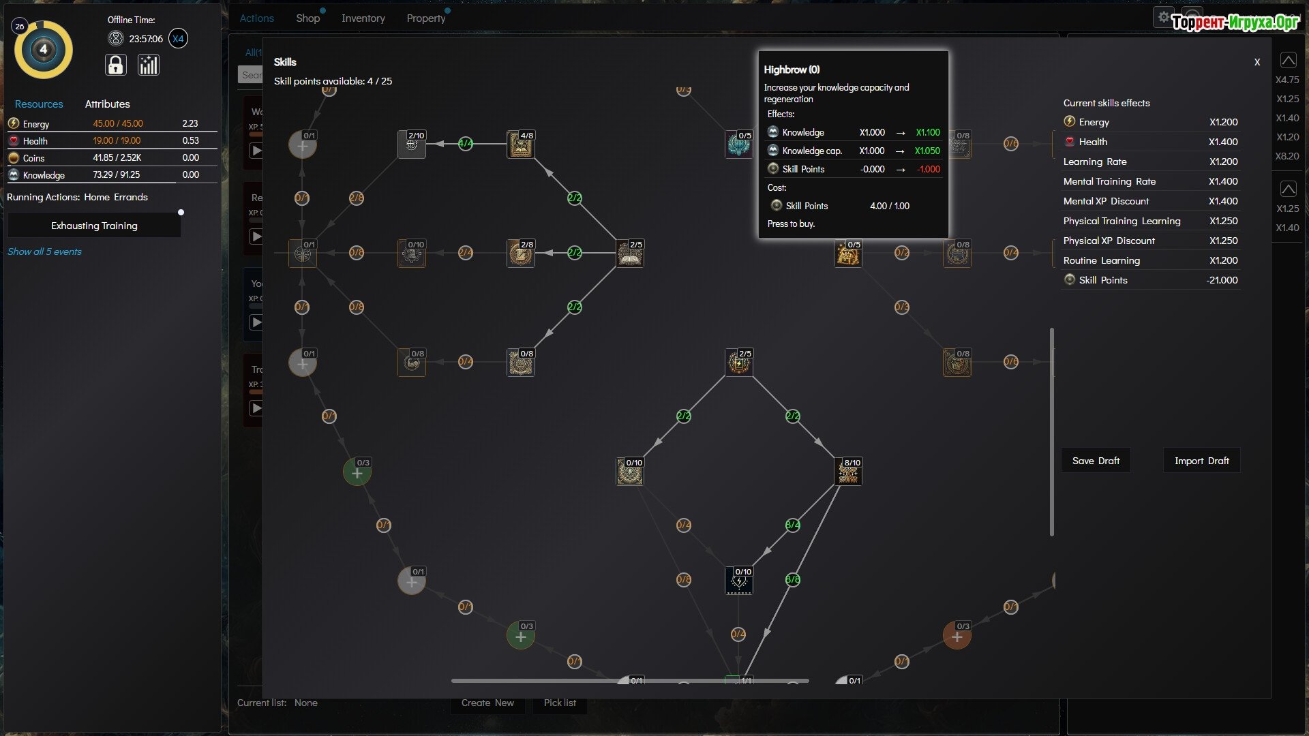Collapse the second right panel chevron
Image resolution: width=1309 pixels, height=736 pixels.
coord(1288,189)
